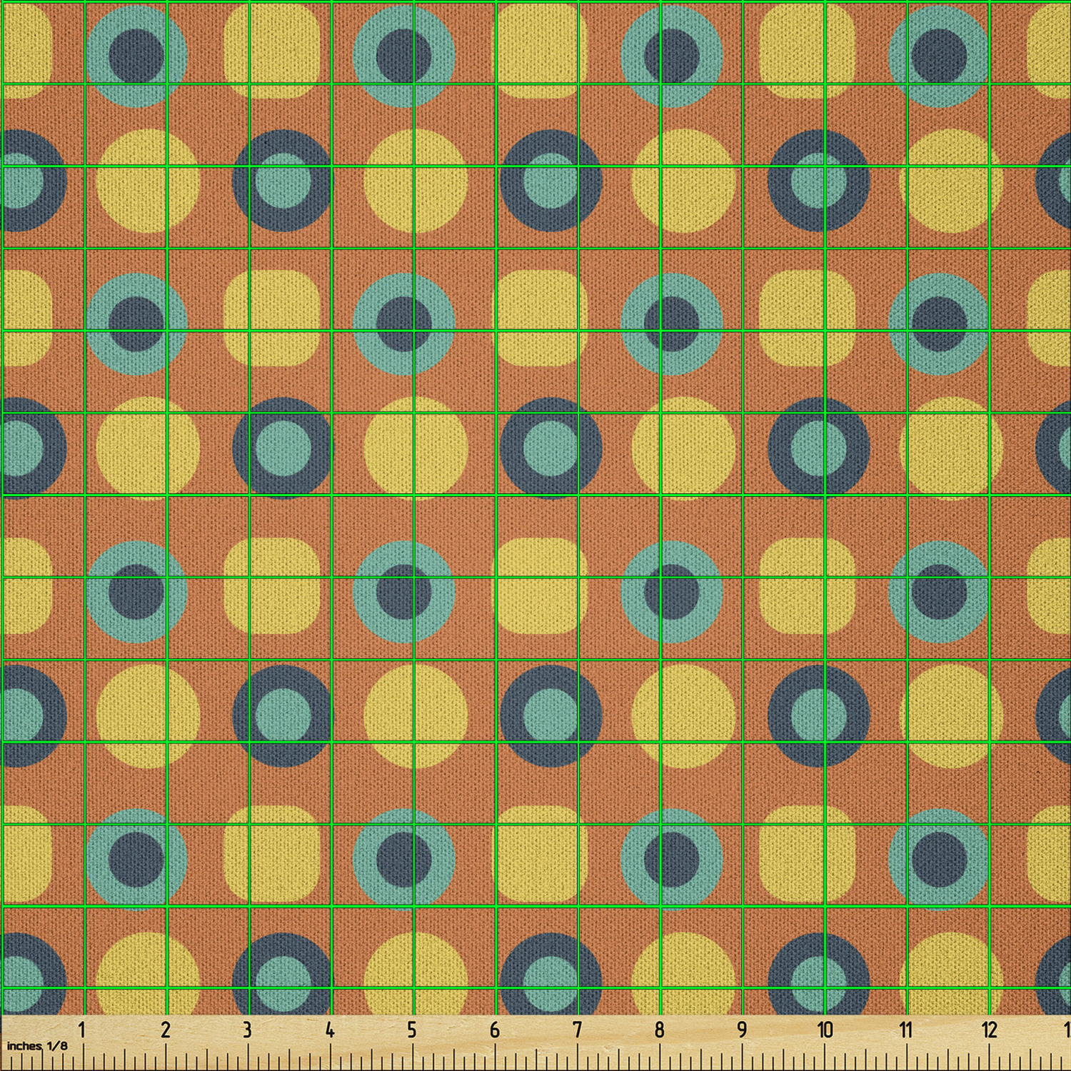Select the ruler's 5-inch number

coord(412,1030)
